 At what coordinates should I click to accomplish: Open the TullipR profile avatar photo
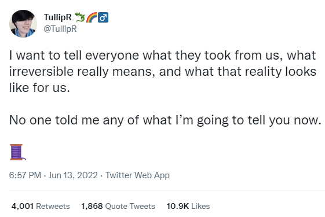point(23,24)
